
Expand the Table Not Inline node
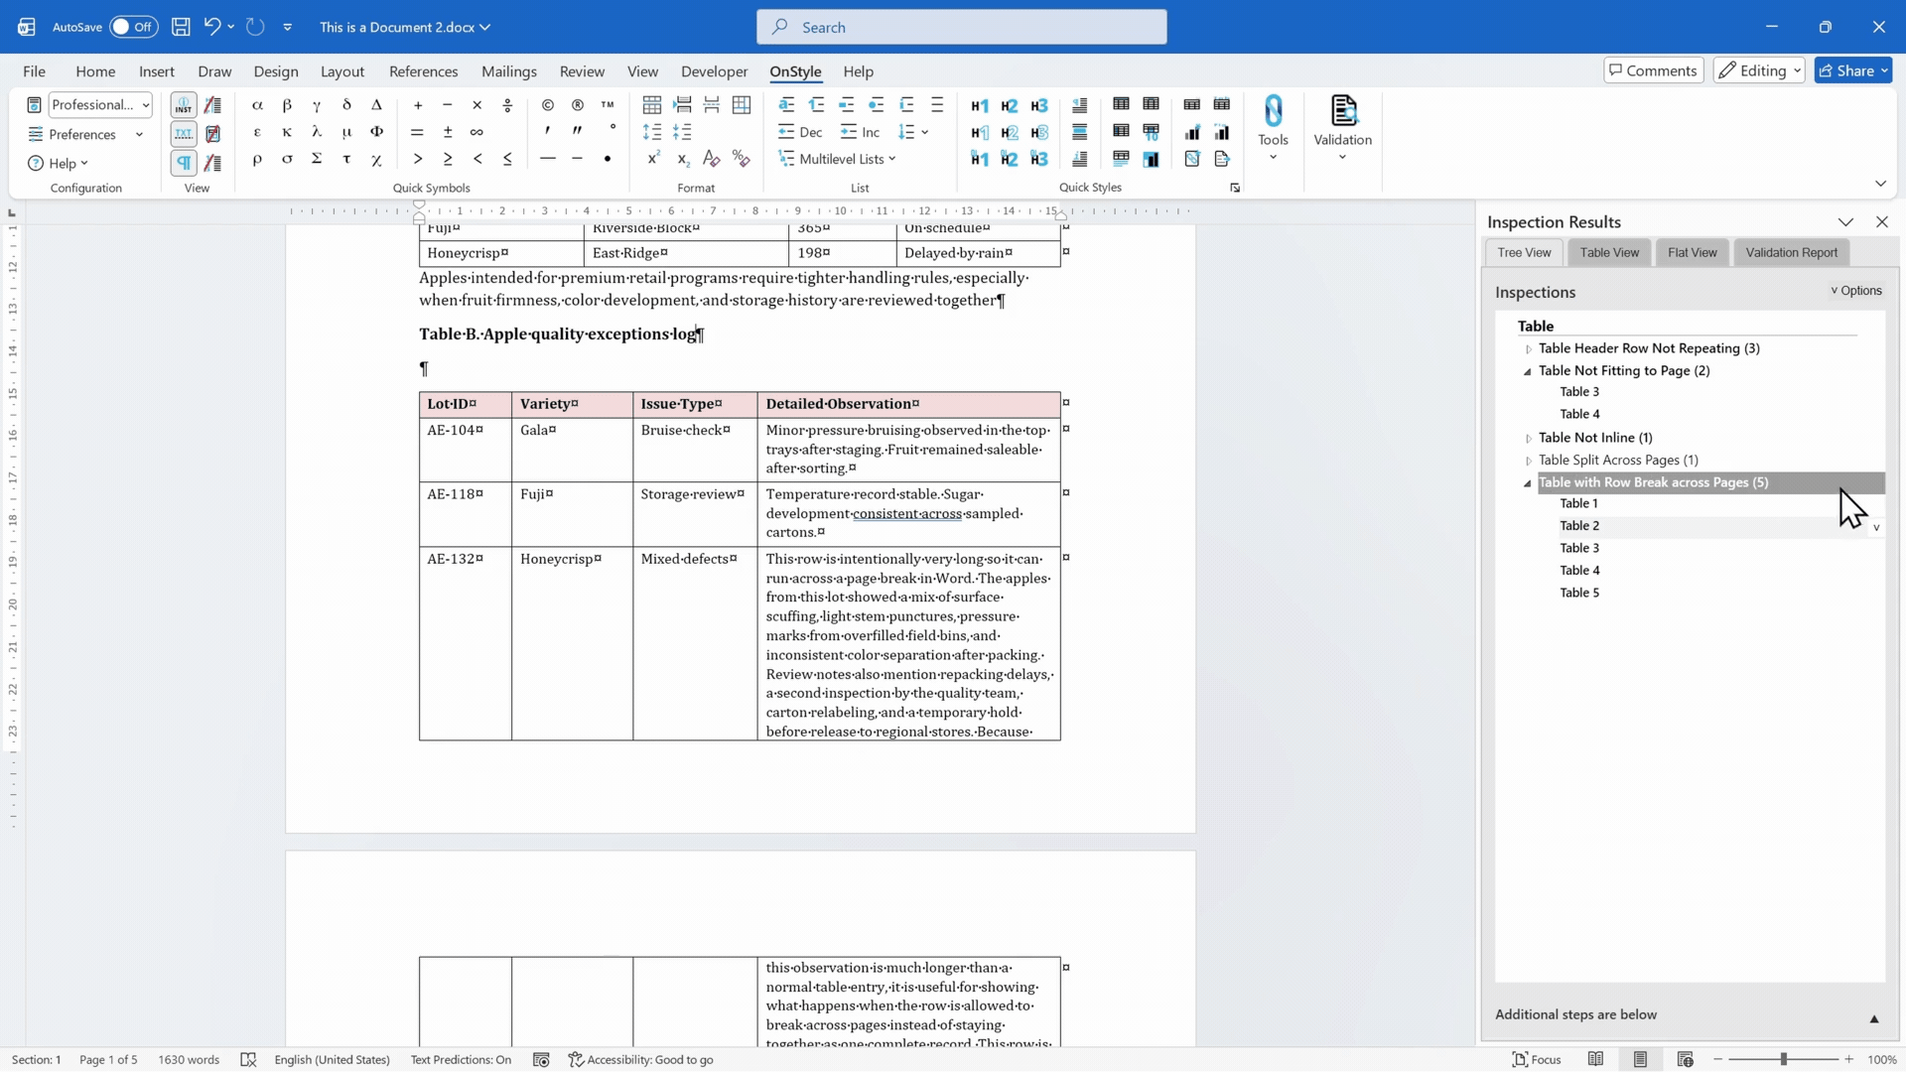pyautogui.click(x=1529, y=438)
